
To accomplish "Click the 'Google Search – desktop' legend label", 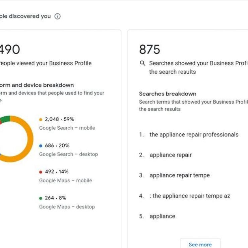I will point(68,154).
